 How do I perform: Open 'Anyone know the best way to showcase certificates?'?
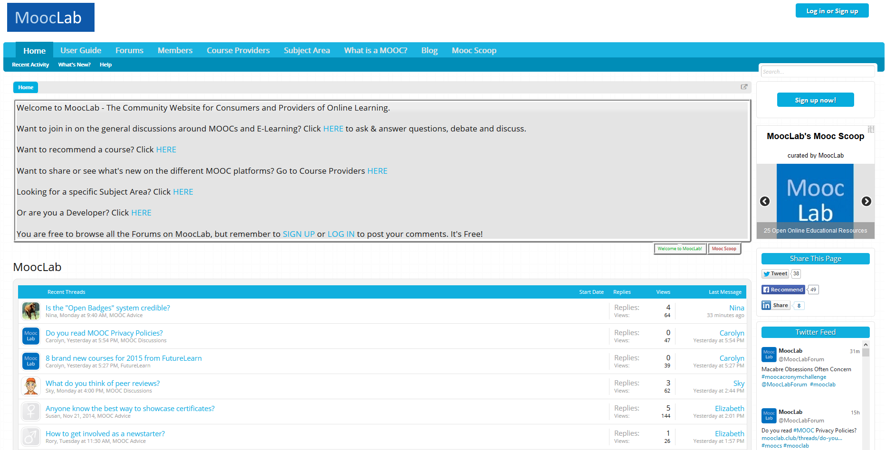tap(130, 408)
